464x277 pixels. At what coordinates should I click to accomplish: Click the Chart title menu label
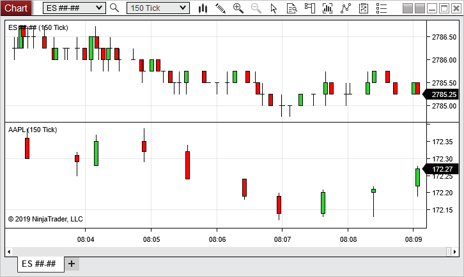coord(16,8)
